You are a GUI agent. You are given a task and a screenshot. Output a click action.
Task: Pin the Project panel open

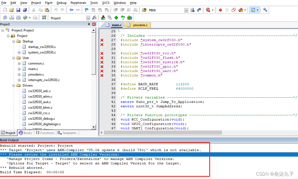[88, 24]
